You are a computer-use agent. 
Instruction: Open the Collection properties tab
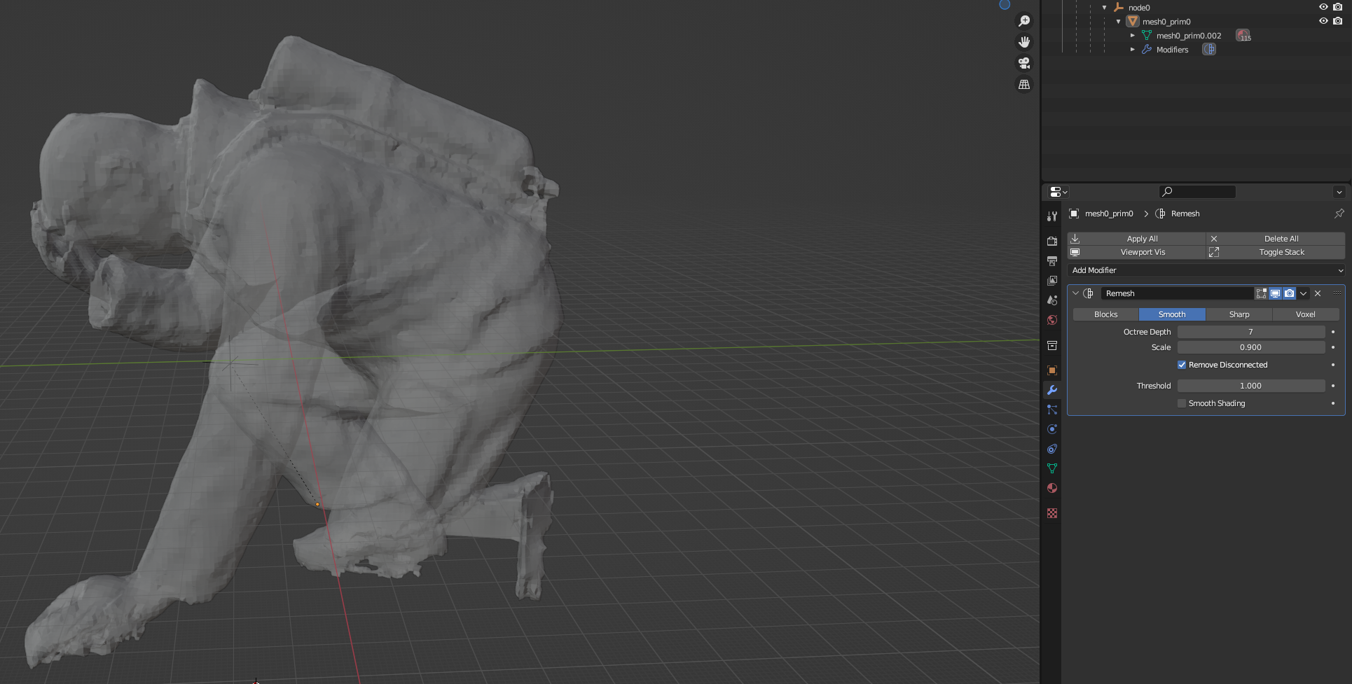point(1052,345)
